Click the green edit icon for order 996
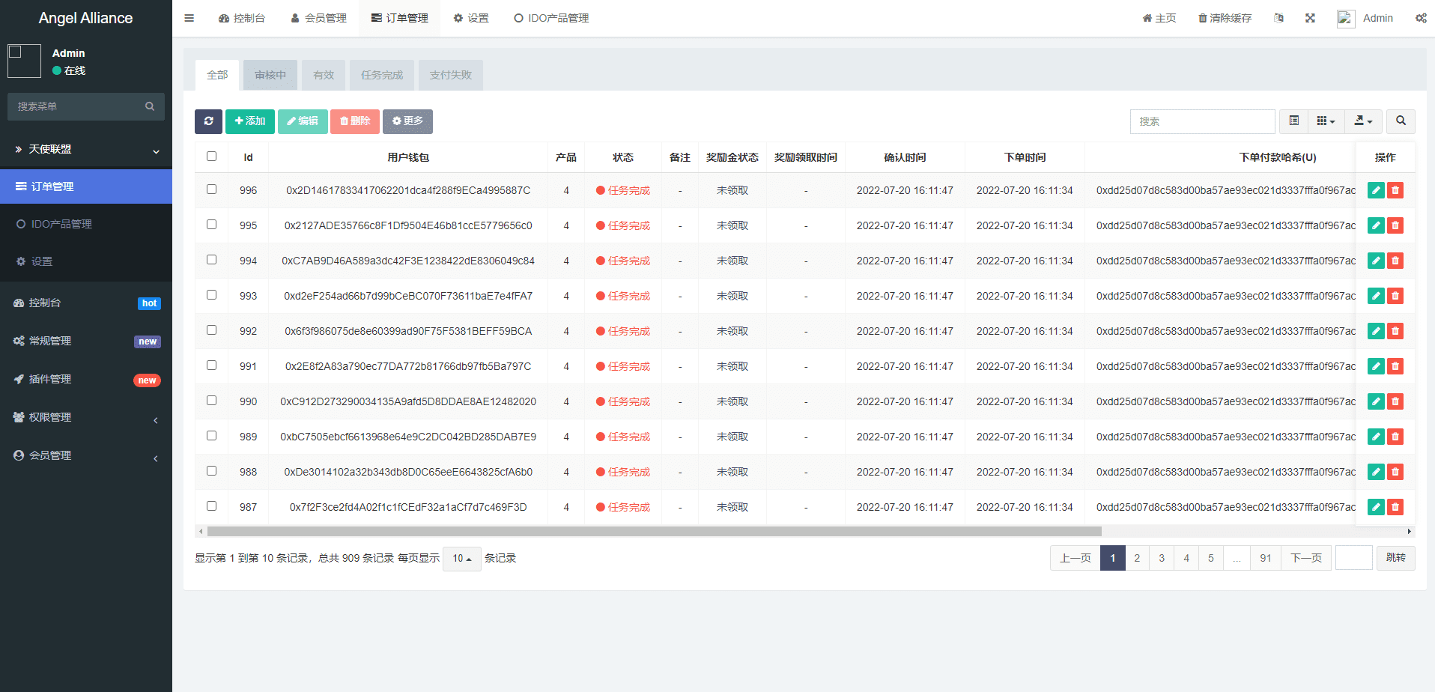This screenshot has width=1435, height=692. point(1375,190)
